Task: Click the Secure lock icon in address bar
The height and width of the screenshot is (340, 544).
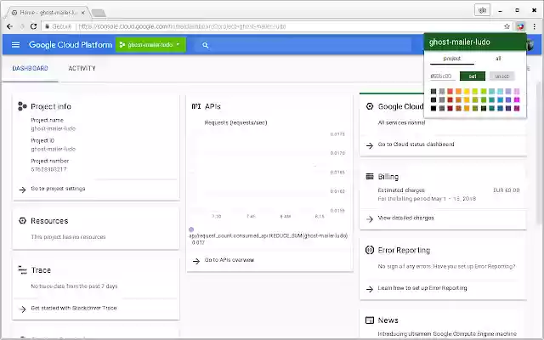Action: pyautogui.click(x=48, y=26)
